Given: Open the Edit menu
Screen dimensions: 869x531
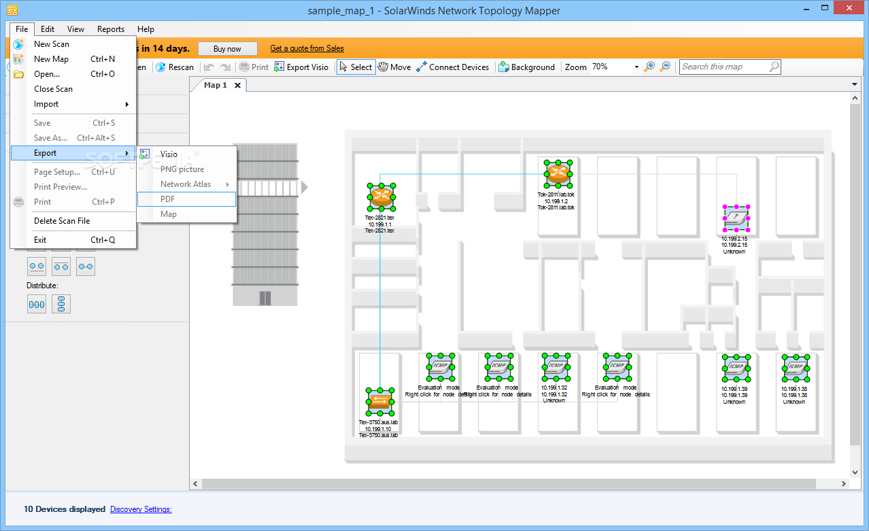Looking at the screenshot, I should (48, 29).
